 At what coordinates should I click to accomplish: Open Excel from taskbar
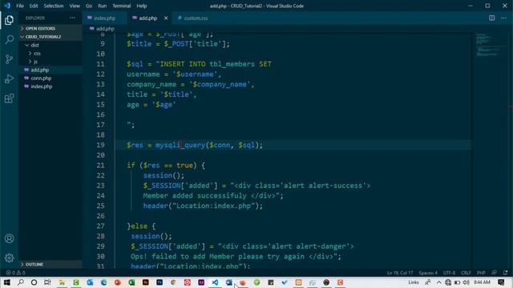click(x=131, y=282)
